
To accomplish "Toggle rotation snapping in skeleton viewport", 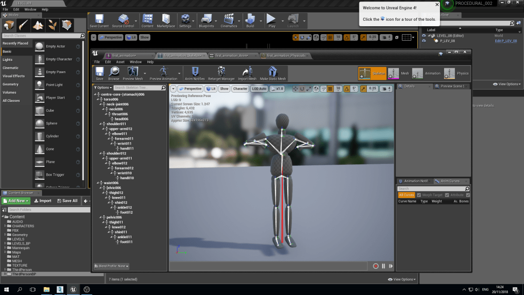I will (x=347, y=89).
